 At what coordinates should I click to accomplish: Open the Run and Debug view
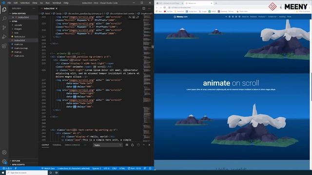4,37
